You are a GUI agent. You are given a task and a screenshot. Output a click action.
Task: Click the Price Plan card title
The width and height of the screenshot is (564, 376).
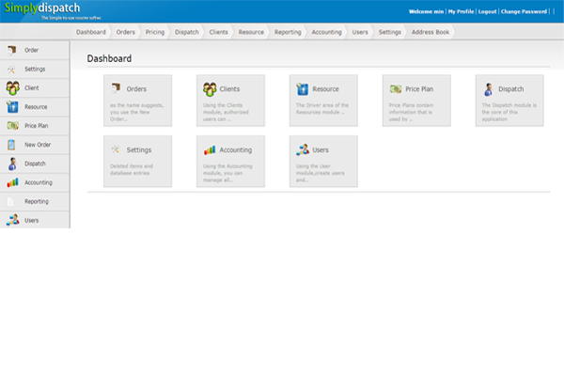[419, 89]
